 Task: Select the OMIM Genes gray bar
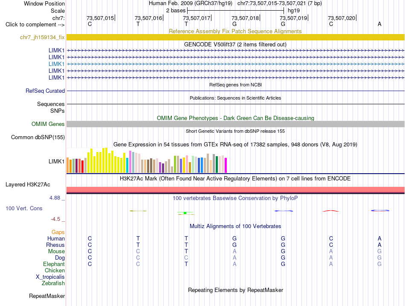[235, 124]
